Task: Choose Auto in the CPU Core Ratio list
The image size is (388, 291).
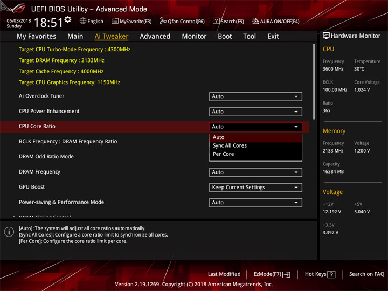Action: pos(255,137)
